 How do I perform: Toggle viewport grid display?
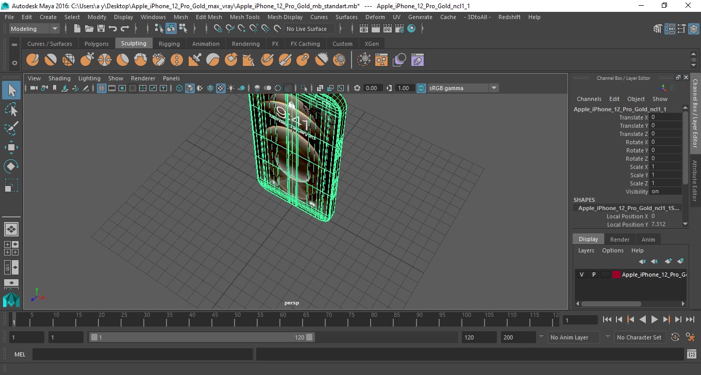click(102, 88)
